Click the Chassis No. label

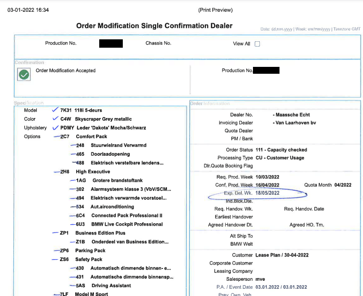(158, 43)
